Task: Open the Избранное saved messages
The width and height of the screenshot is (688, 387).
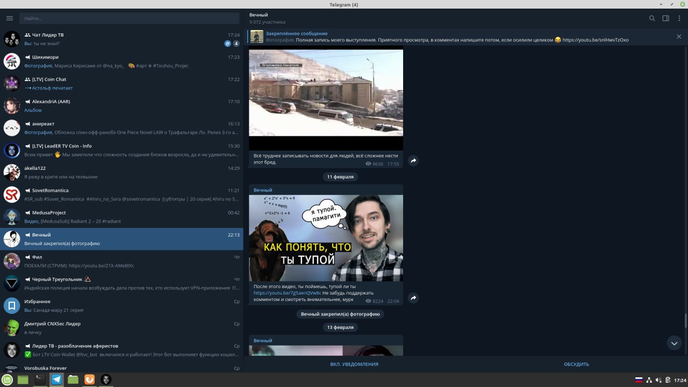Action: point(121,306)
